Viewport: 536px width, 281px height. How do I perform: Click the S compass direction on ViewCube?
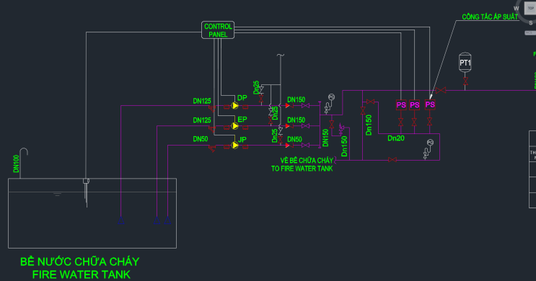[531, 23]
